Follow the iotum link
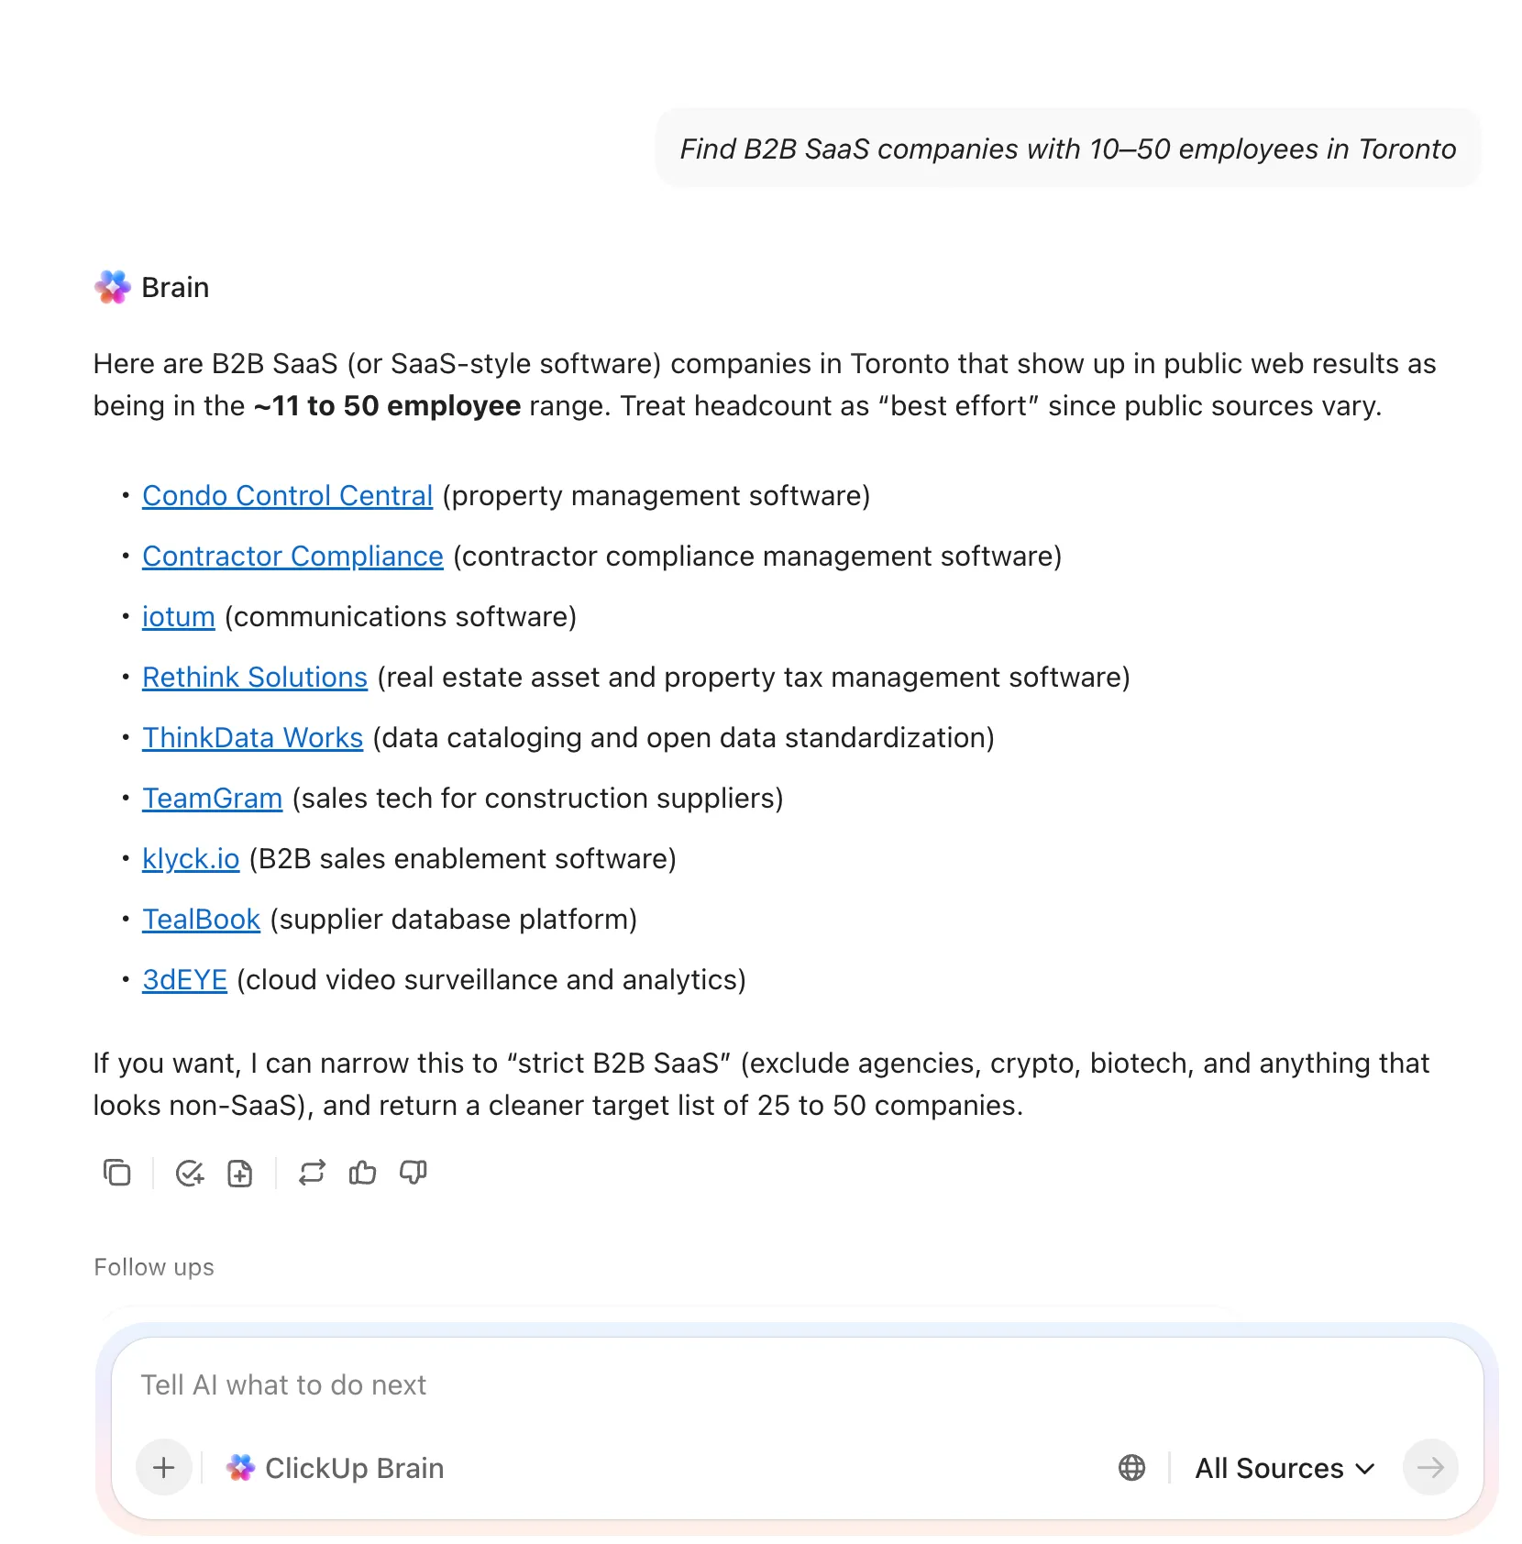 [x=179, y=616]
